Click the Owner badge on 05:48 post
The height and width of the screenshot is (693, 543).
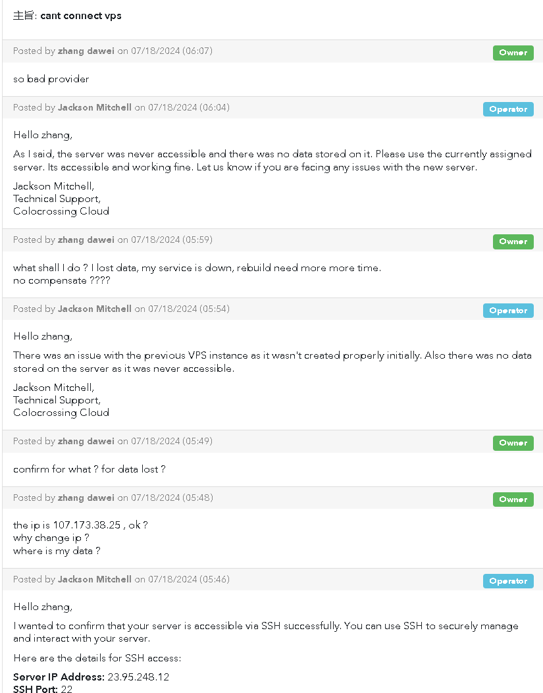pyautogui.click(x=513, y=500)
